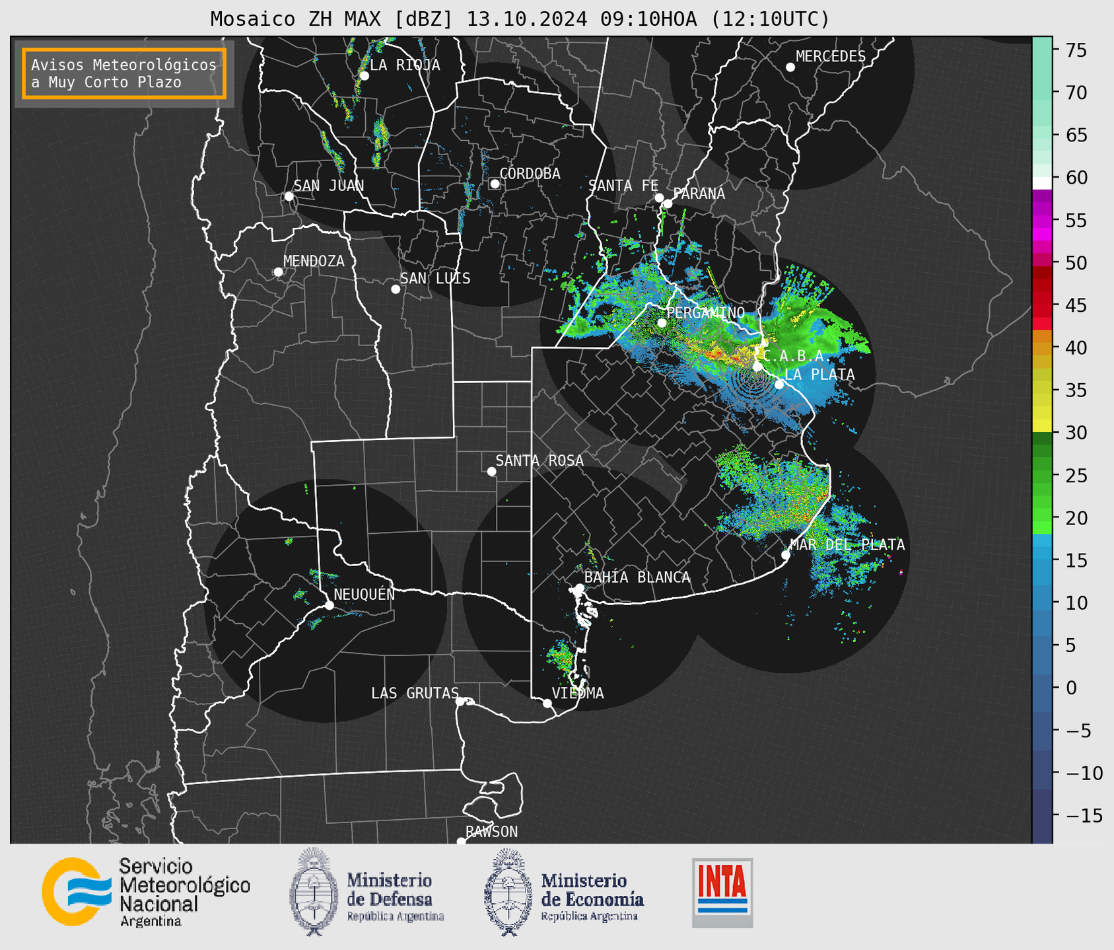
Task: Select the MAR DEL PLATA city marker
Action: [x=785, y=555]
